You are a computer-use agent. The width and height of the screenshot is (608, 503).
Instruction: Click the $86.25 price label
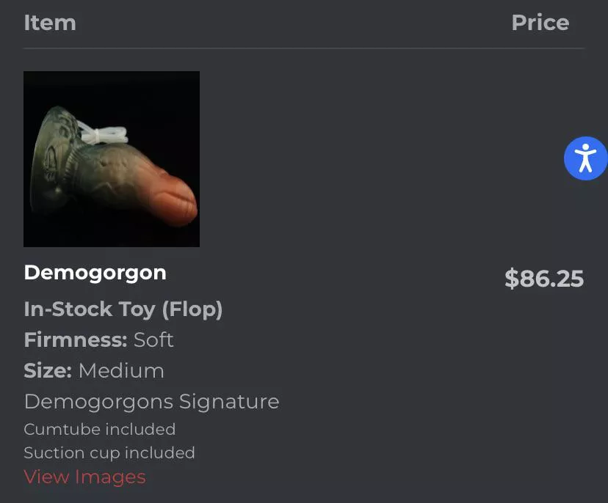543,279
